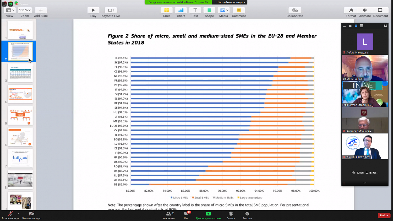The width and height of the screenshot is (393, 221).
Task: Toggle the Animate panel
Action: [365, 10]
